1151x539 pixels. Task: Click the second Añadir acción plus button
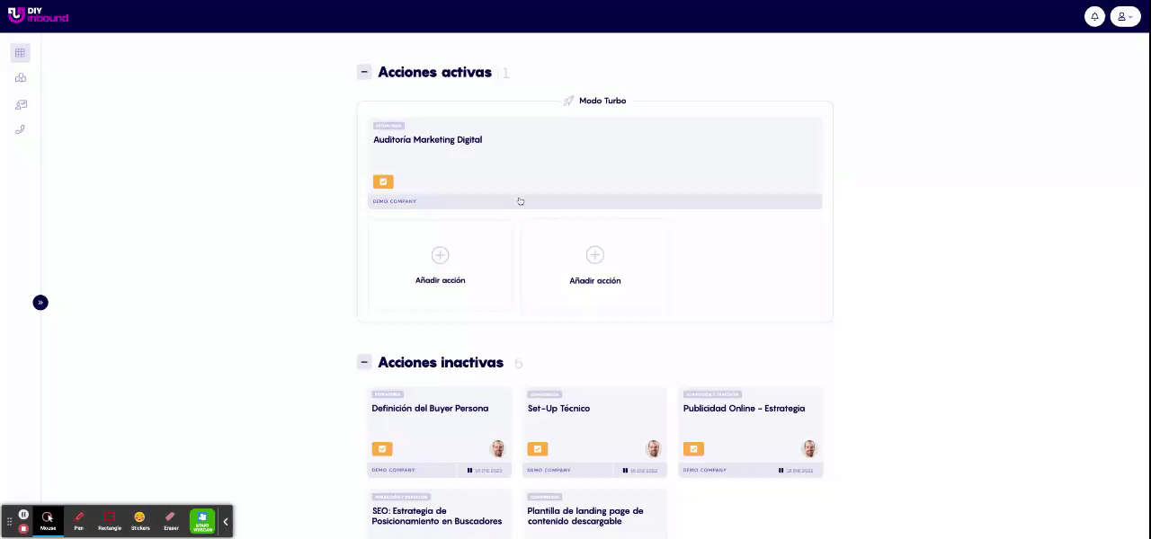tap(594, 255)
